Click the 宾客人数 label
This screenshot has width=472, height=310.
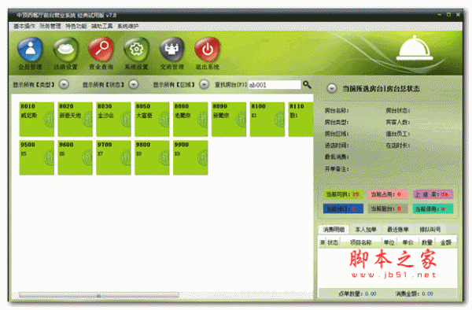(398, 122)
